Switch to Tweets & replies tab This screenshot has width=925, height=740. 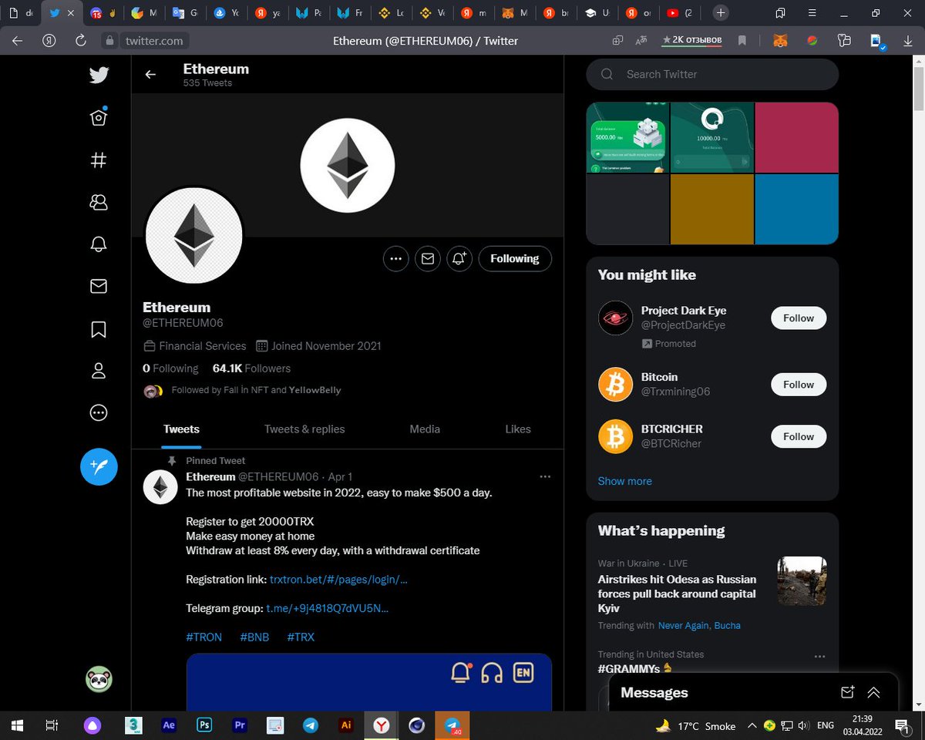click(304, 429)
